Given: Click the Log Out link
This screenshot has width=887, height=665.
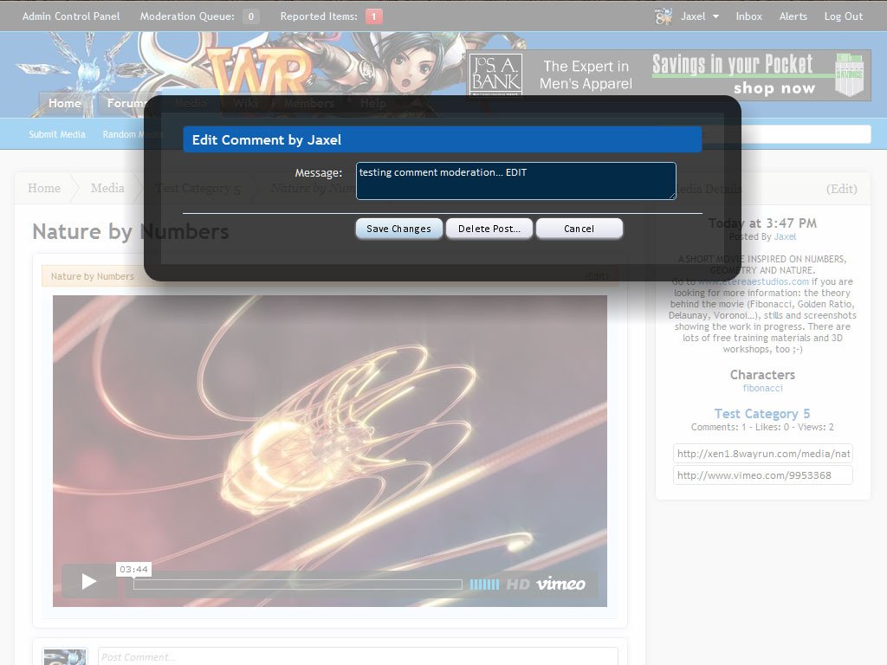Looking at the screenshot, I should [844, 16].
